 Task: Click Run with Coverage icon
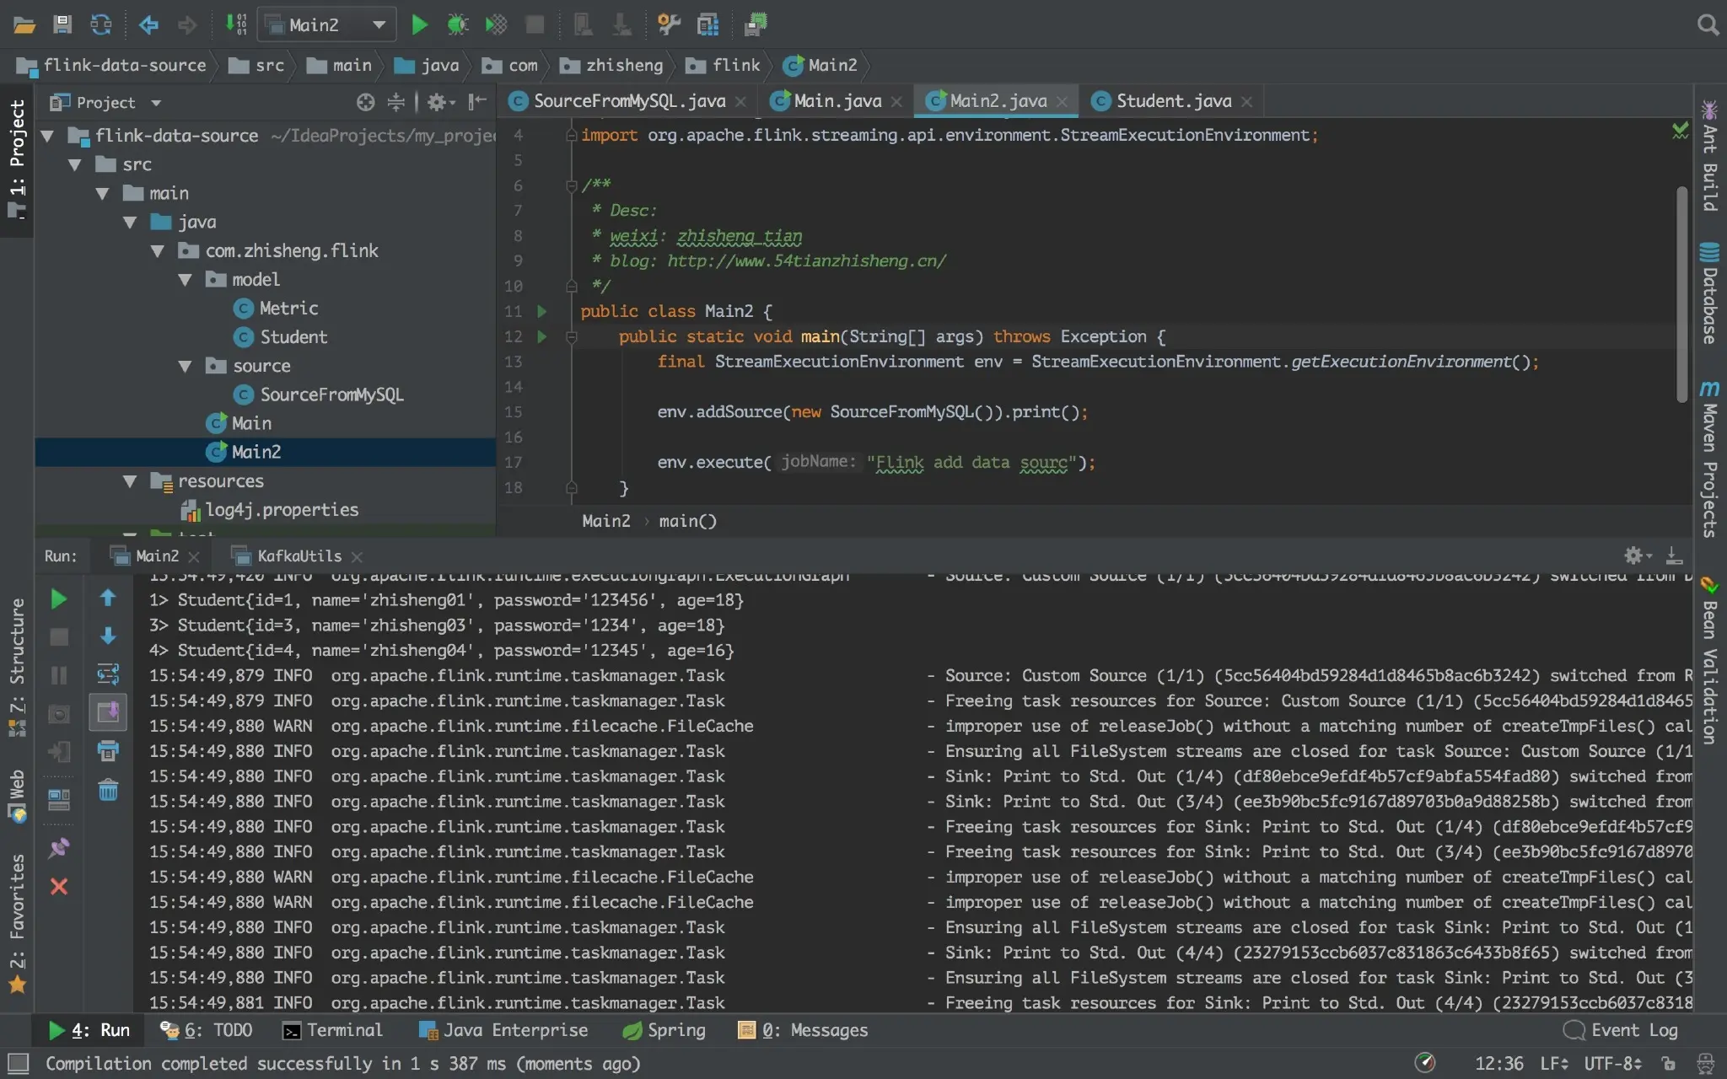click(496, 24)
